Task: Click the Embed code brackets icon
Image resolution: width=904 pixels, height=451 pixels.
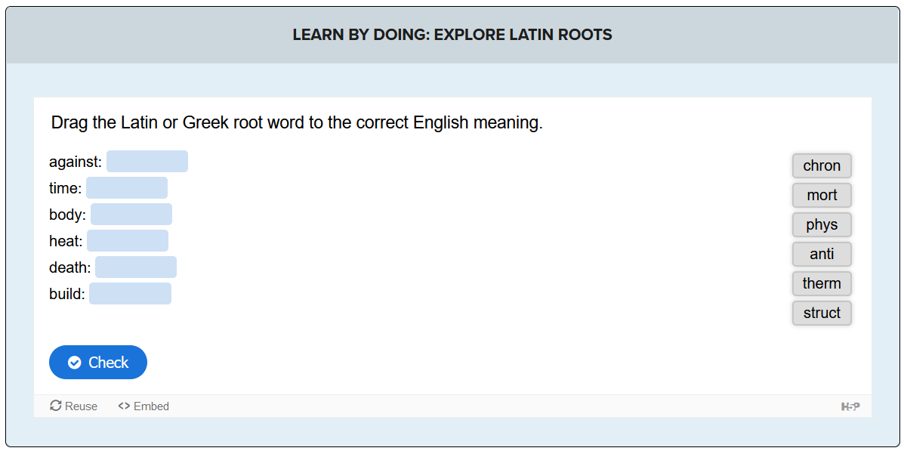Action: pyautogui.click(x=124, y=406)
